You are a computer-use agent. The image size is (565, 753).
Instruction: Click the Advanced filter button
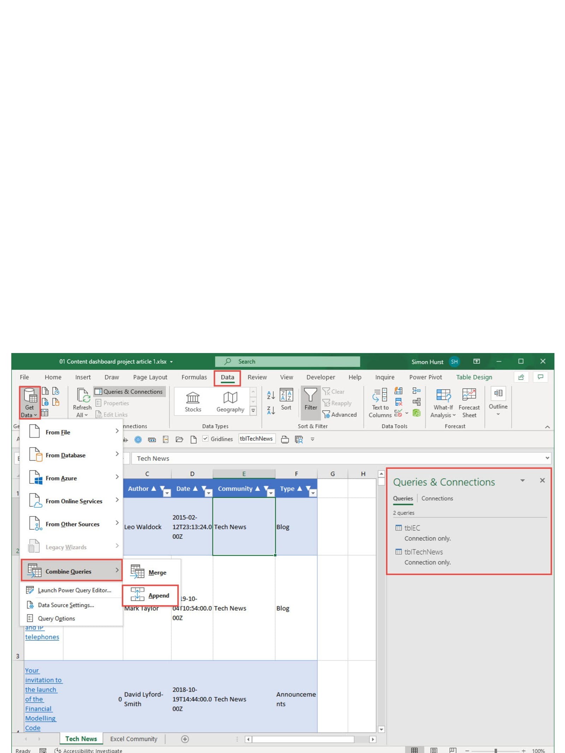click(339, 415)
